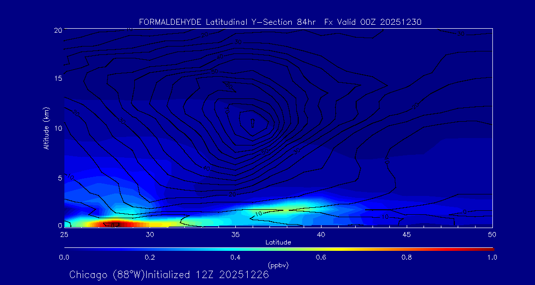Click latitude tick label 30
The height and width of the screenshot is (285, 535).
[150, 234]
